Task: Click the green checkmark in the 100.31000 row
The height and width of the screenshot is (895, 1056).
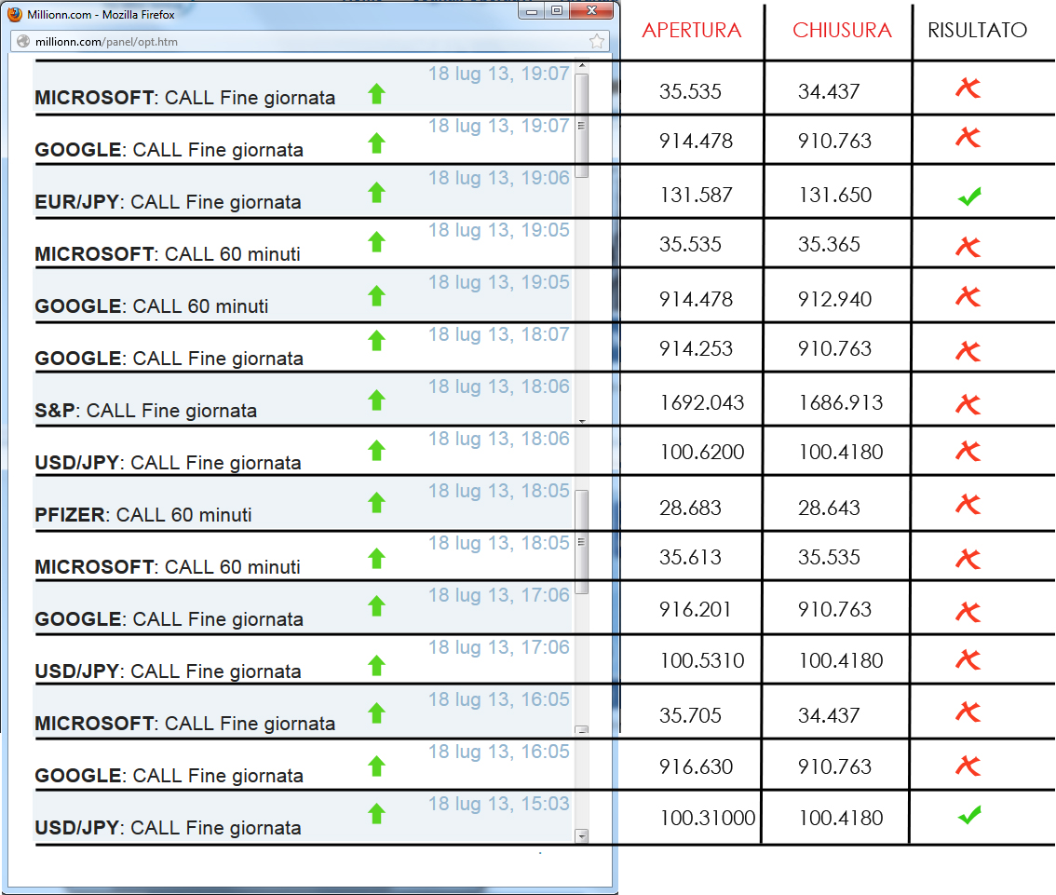Action: coord(969,816)
